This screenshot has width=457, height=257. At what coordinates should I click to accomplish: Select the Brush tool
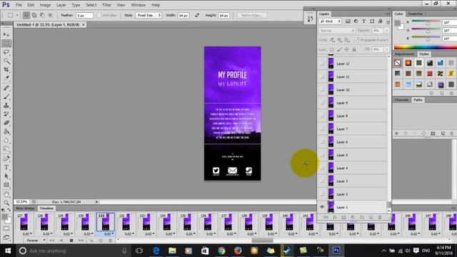coord(6,96)
